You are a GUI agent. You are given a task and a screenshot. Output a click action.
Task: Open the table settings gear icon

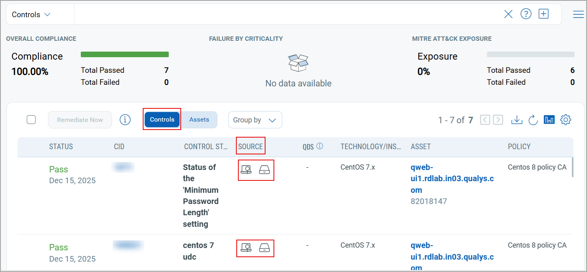(565, 119)
